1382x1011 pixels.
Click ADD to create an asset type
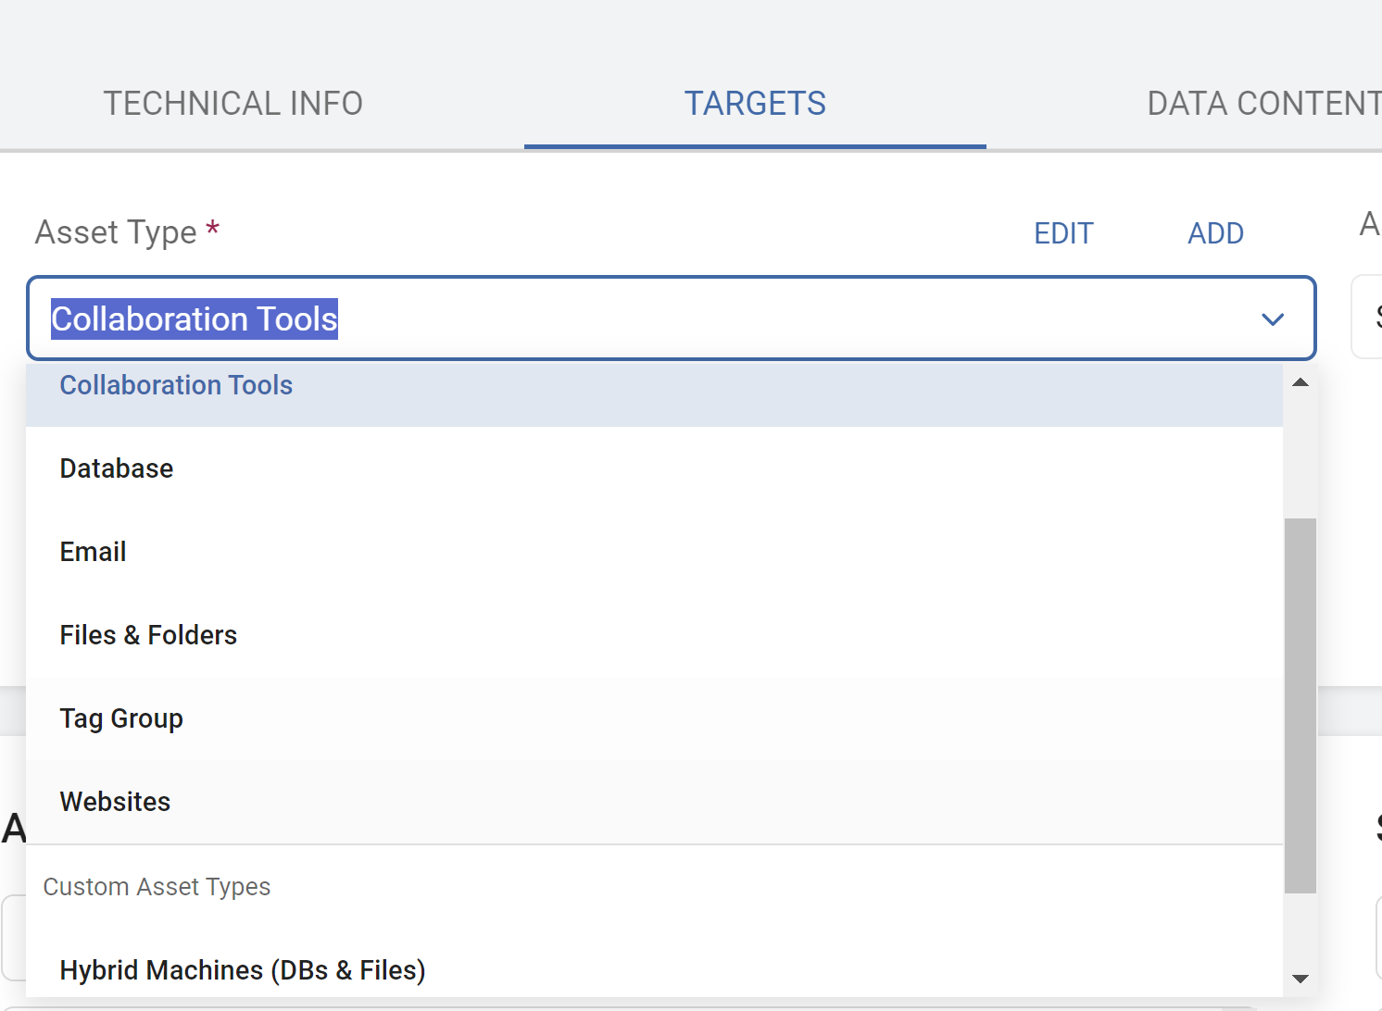pos(1215,233)
